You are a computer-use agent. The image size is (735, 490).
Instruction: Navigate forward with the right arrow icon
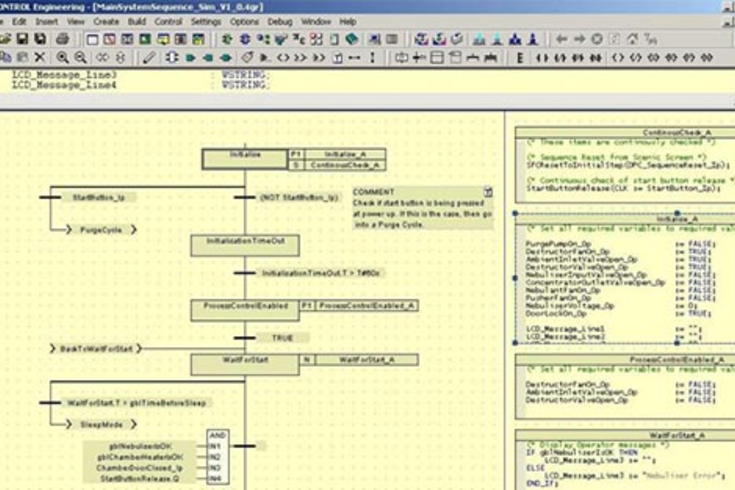(x=580, y=38)
